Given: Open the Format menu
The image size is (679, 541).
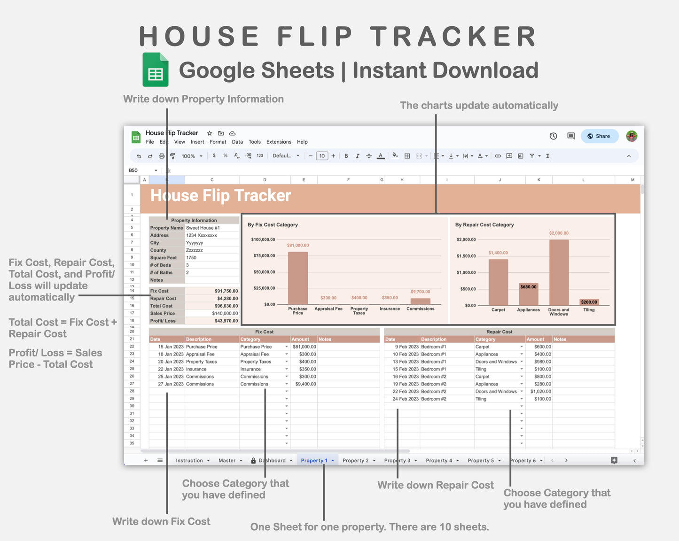Looking at the screenshot, I should tap(218, 142).
